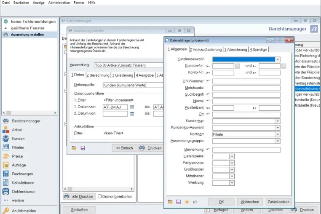Toggle 'Ordner bearbeiten' checkbox

pyautogui.click(x=100, y=196)
